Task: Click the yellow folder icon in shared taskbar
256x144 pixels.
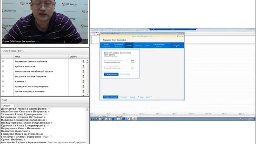Action: (x=118, y=119)
